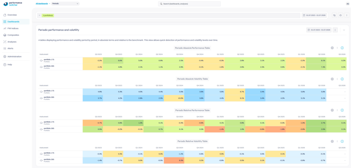351x168 pixels.
Task: Show info for Periodic Absolute Performance Table
Action: click(342, 48)
